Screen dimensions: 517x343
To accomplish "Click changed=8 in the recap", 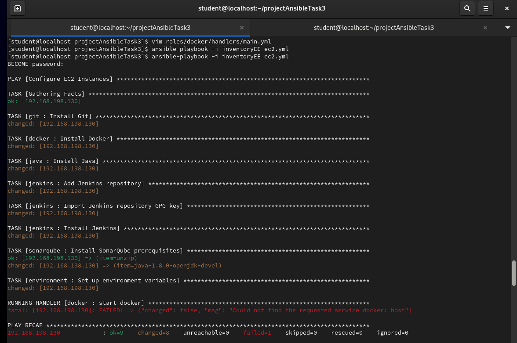I will coord(153,333).
